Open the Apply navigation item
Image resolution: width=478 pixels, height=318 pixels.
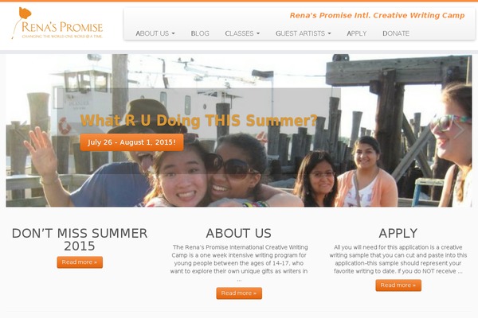point(357,33)
